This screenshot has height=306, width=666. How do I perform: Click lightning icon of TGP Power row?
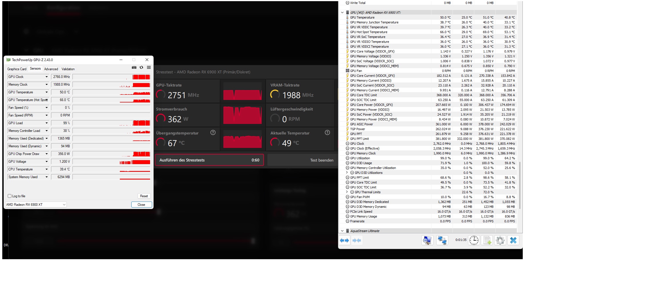pos(347,129)
